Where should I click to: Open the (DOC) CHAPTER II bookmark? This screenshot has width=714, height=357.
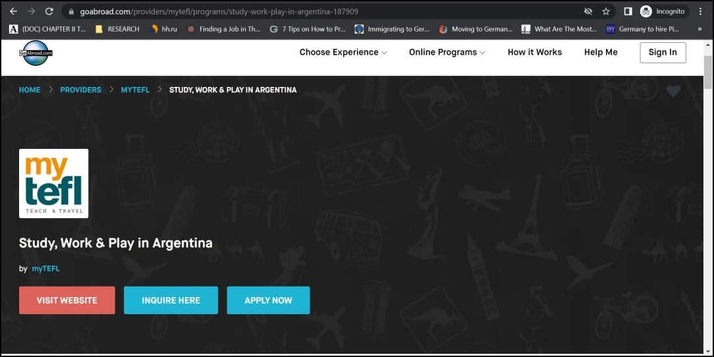[47, 29]
